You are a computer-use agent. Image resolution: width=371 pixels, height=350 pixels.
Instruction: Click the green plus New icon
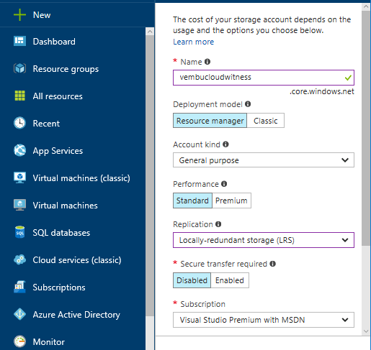pyautogui.click(x=19, y=15)
